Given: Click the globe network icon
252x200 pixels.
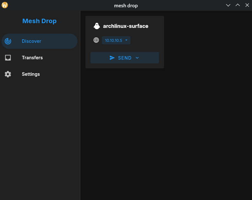Looking at the screenshot, I should [x=96, y=40].
